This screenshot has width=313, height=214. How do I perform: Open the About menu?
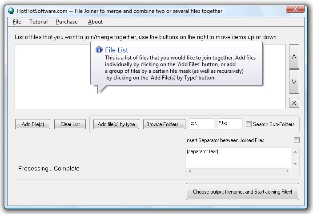[95, 22]
